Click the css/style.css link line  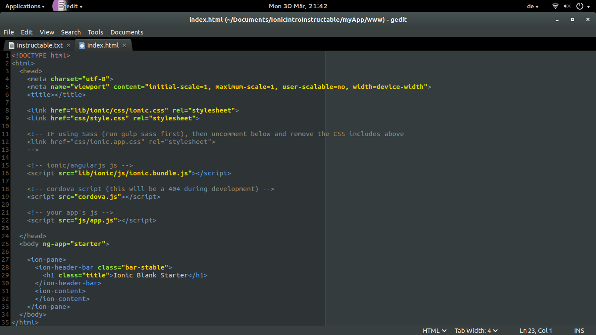coord(113,118)
